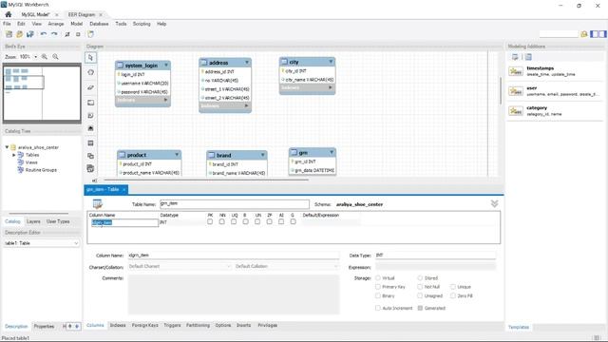Open the Templates tab at bottom right
Image resolution: width=608 pixels, height=342 pixels.
[519, 327]
